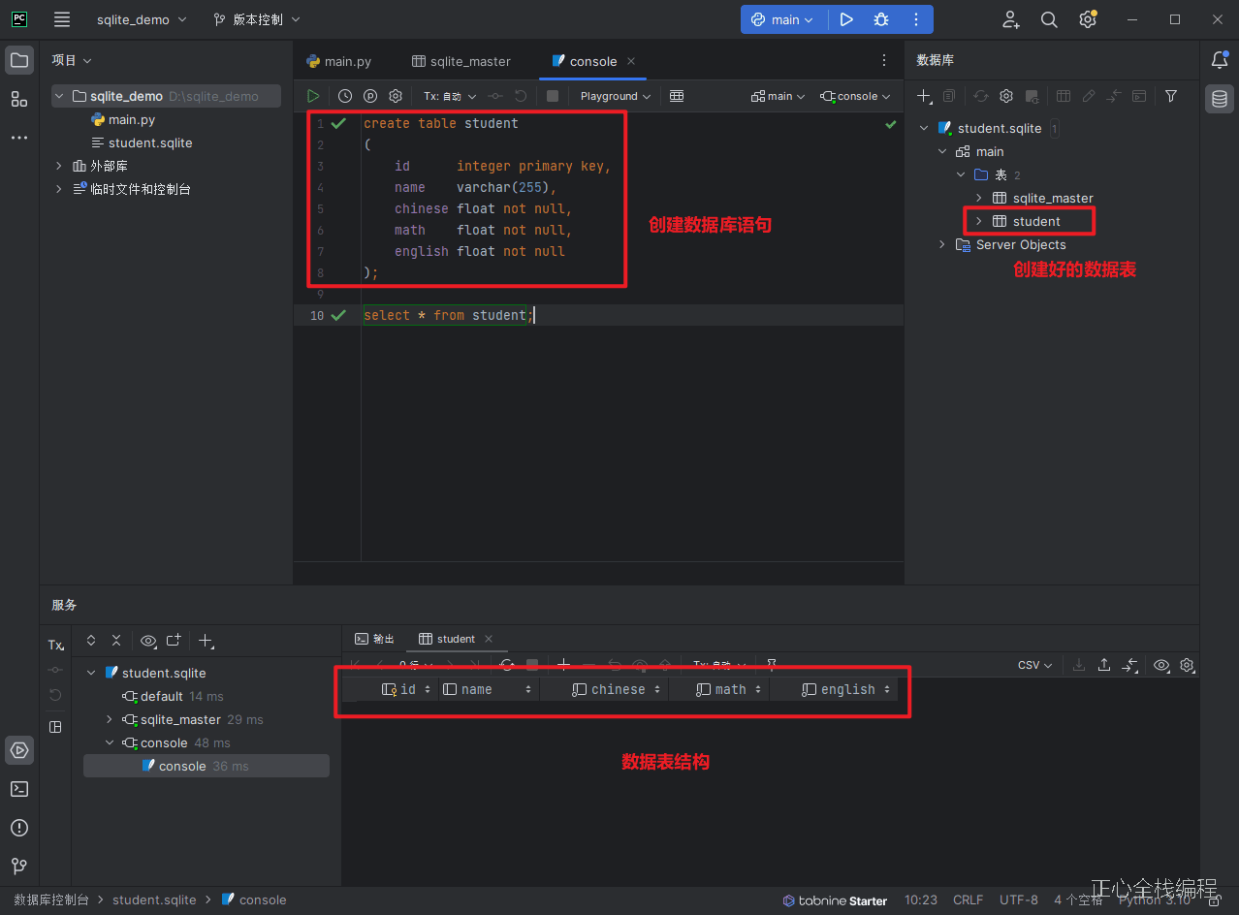Sort by the english column header
This screenshot has width=1239, height=915.
[847, 689]
